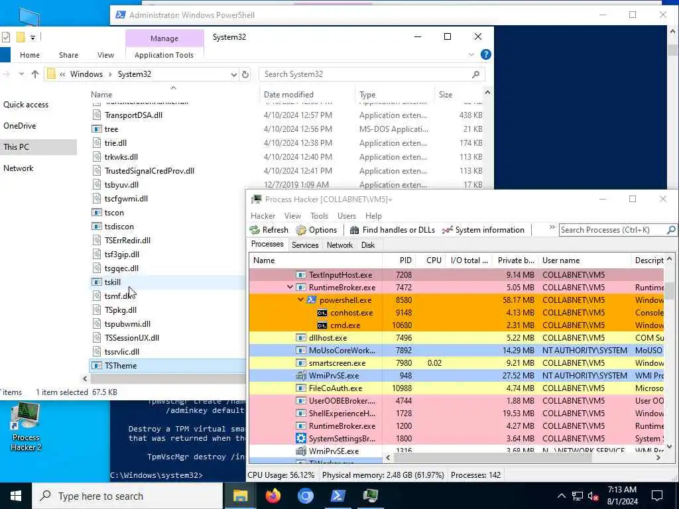
Task: Click the tskill application icon in Explorer
Action: pyautogui.click(x=97, y=282)
